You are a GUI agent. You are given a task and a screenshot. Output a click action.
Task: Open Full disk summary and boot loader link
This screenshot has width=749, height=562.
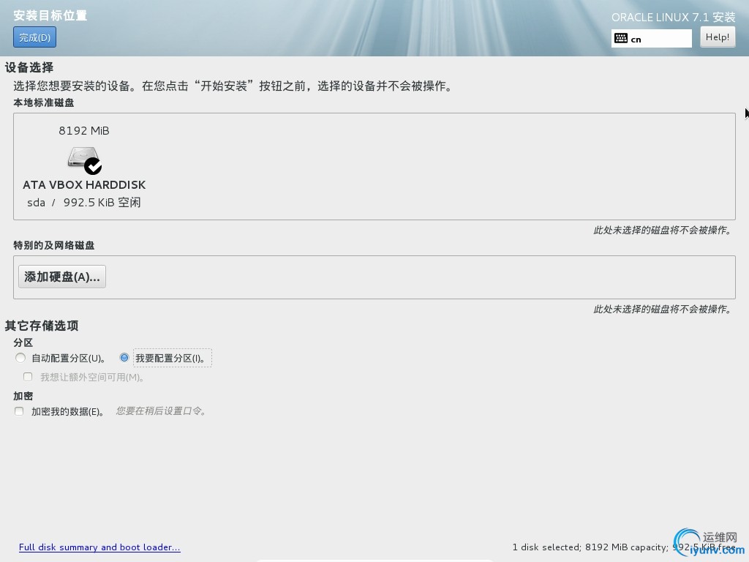(x=99, y=547)
